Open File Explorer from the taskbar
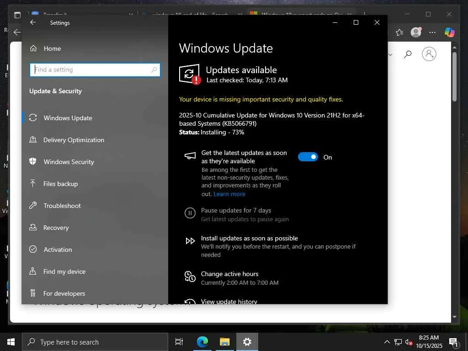The image size is (468, 351). 224,342
